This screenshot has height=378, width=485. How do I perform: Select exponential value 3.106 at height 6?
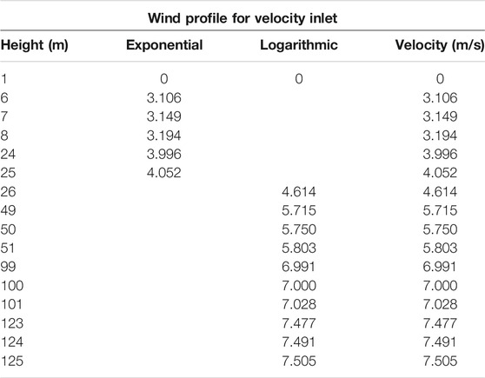pos(164,98)
